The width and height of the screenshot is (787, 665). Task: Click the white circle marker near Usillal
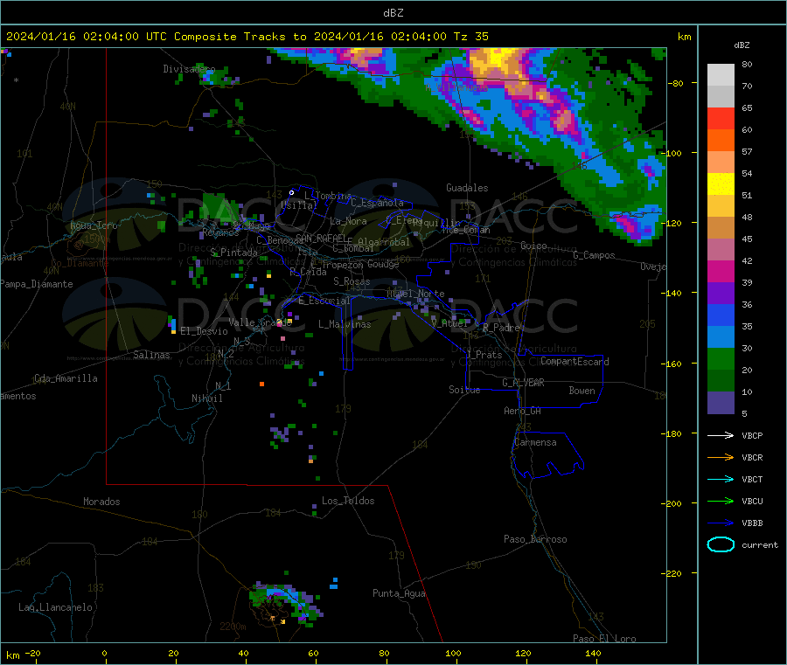click(291, 192)
